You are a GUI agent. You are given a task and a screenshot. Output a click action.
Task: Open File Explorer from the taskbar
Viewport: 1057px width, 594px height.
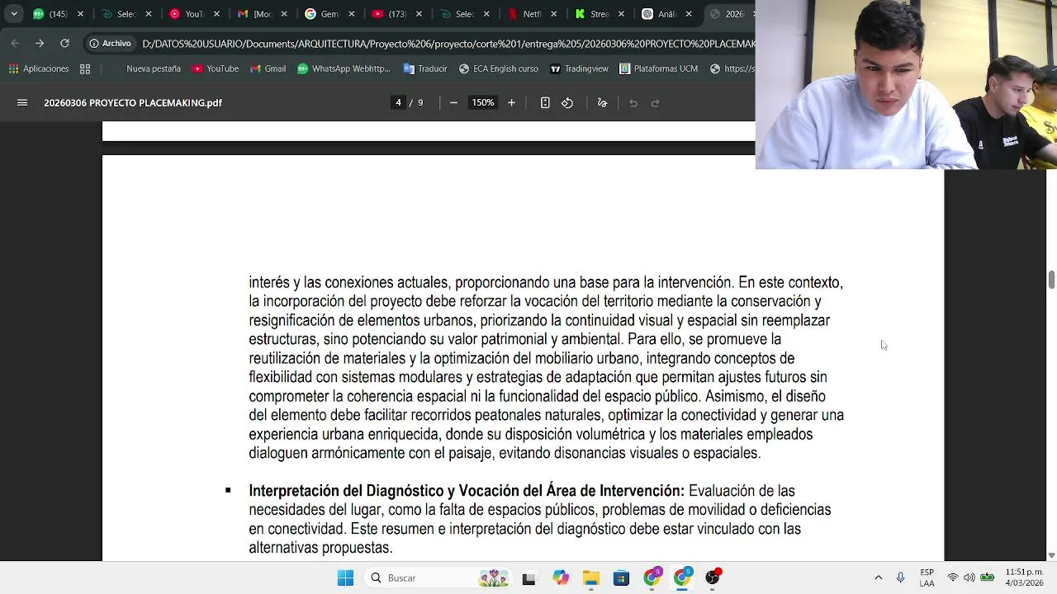590,578
